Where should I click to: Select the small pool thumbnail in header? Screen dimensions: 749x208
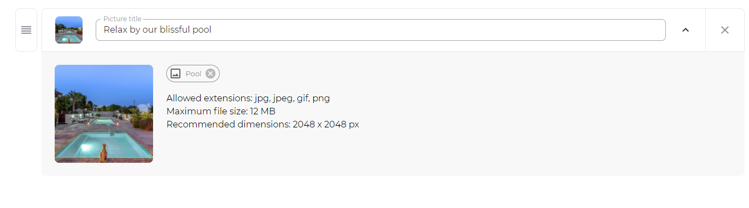click(x=69, y=30)
